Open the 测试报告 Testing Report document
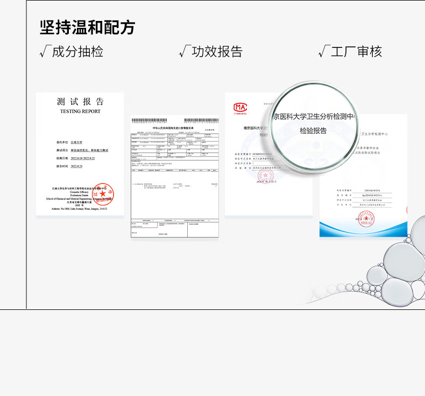Viewport: 425px width, 396px height. pos(80,154)
